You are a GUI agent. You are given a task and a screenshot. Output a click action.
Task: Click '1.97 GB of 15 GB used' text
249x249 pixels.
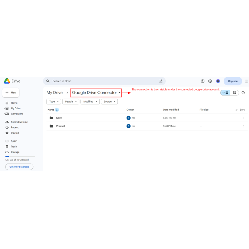click(x=17, y=160)
